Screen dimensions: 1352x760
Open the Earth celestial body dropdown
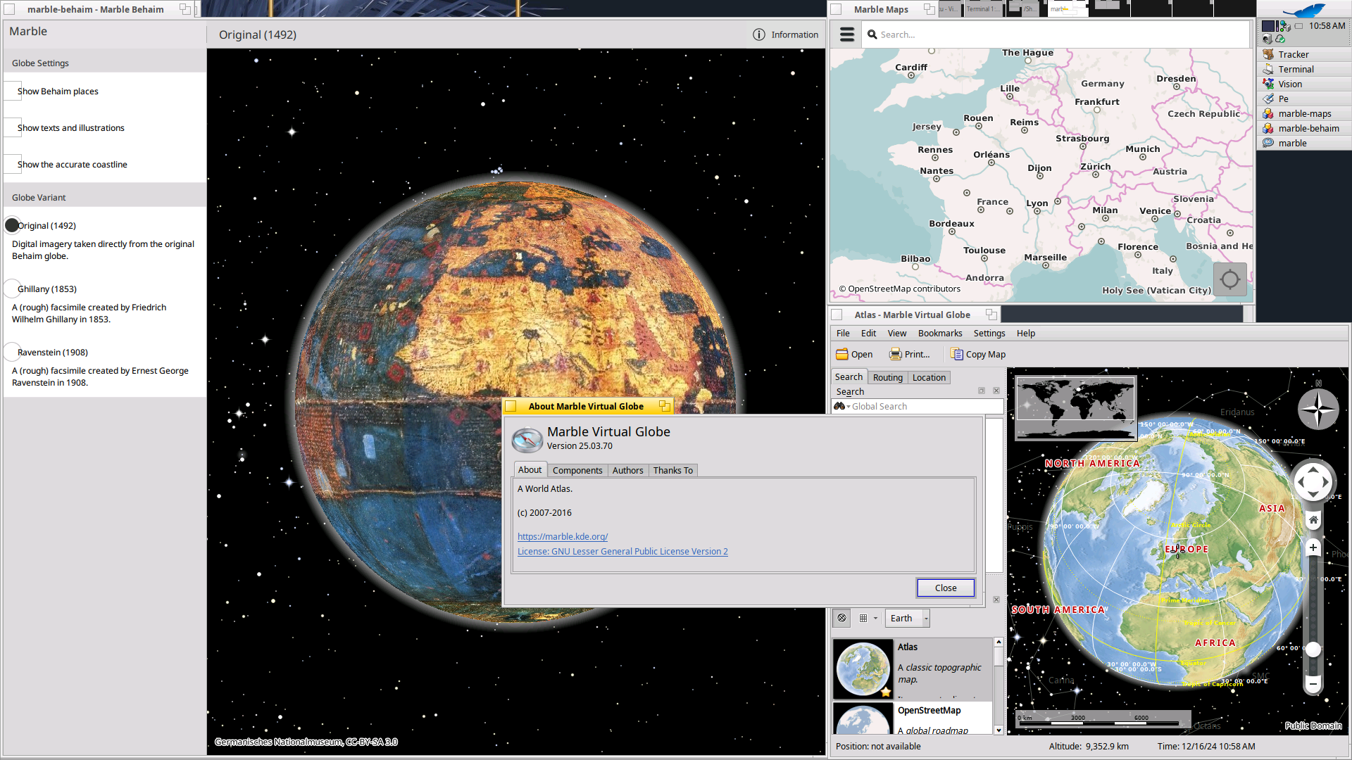coord(907,618)
